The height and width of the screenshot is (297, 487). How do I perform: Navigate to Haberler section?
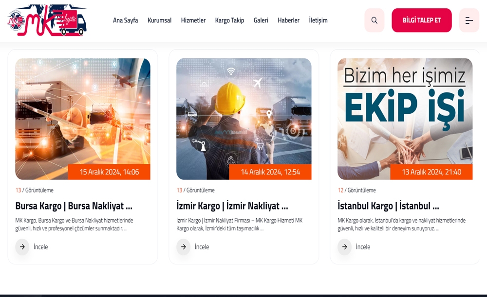288,20
